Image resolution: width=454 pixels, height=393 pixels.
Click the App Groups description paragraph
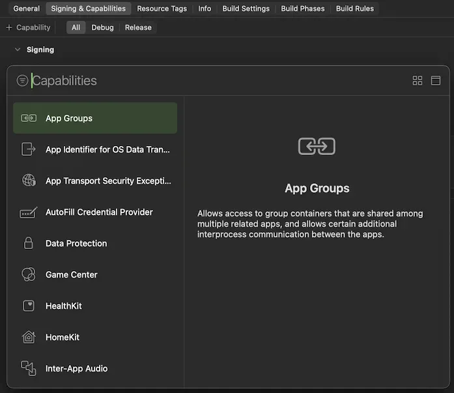pyautogui.click(x=310, y=224)
